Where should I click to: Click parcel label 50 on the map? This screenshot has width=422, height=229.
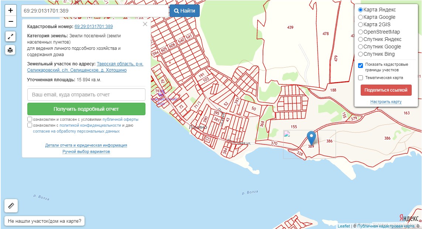254,109
